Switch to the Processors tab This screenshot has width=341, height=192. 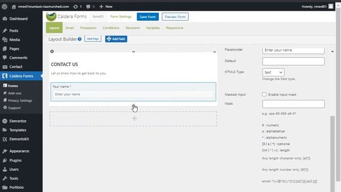click(x=88, y=28)
